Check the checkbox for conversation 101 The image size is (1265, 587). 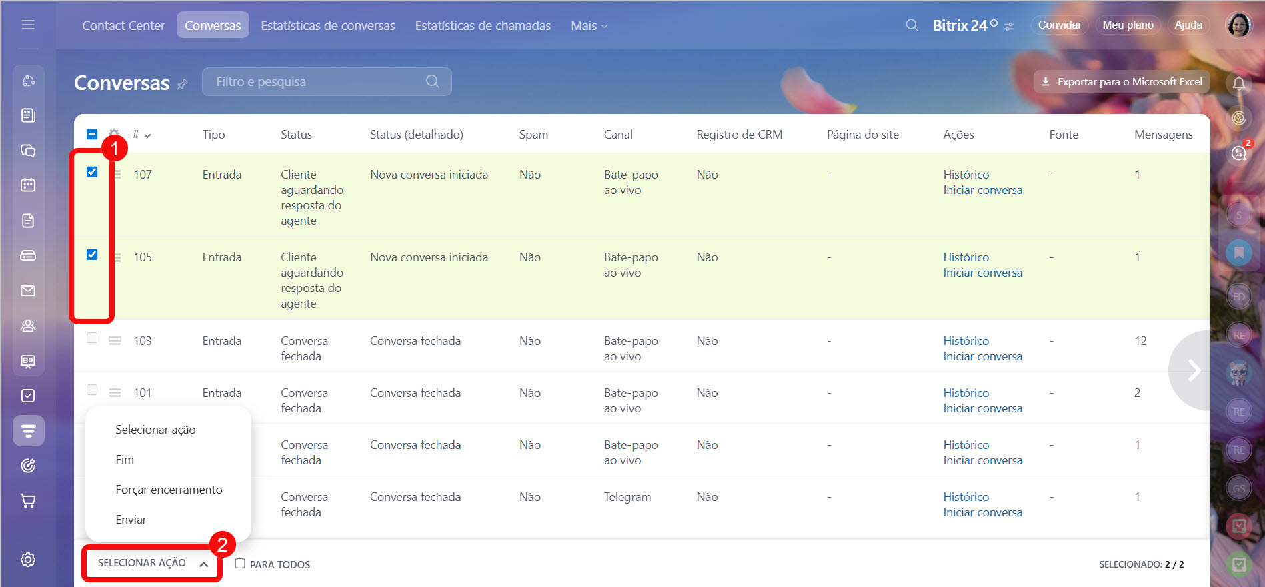coord(92,390)
